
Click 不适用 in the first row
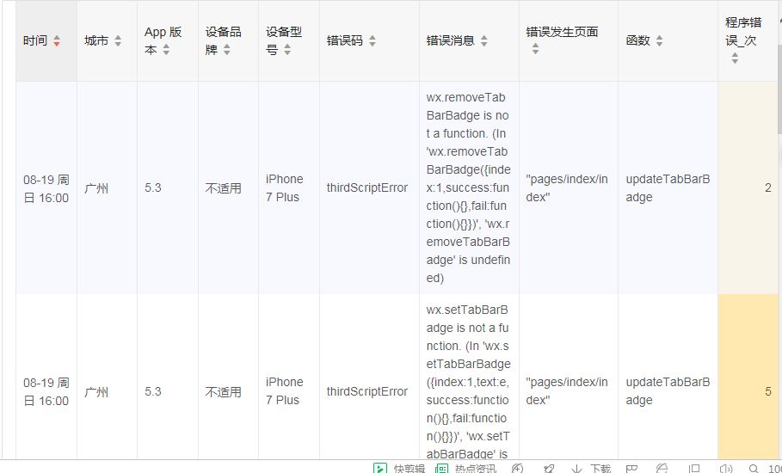pyautogui.click(x=224, y=188)
